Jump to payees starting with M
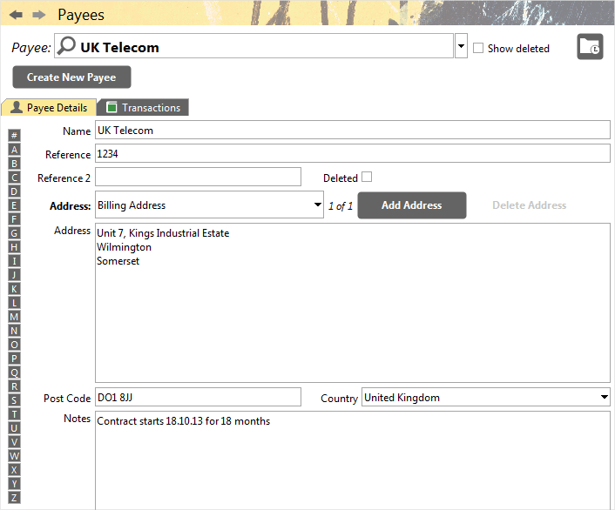Viewport: 615px width, 510px height. 14,317
